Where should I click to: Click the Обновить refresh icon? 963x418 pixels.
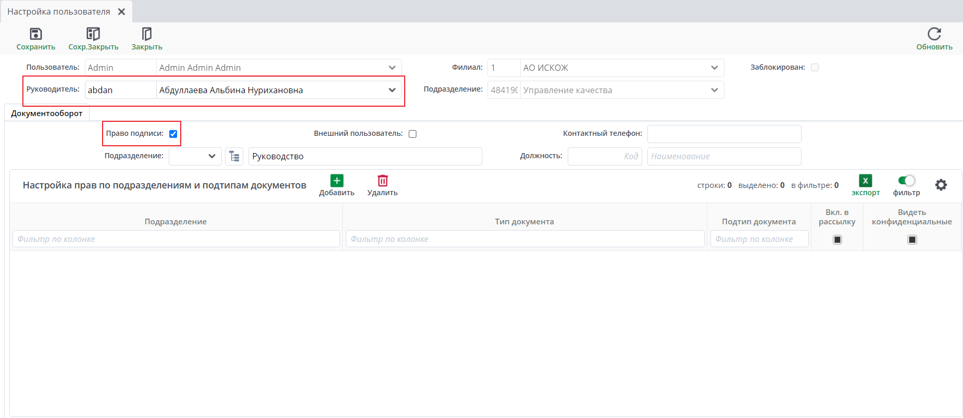pos(934,34)
